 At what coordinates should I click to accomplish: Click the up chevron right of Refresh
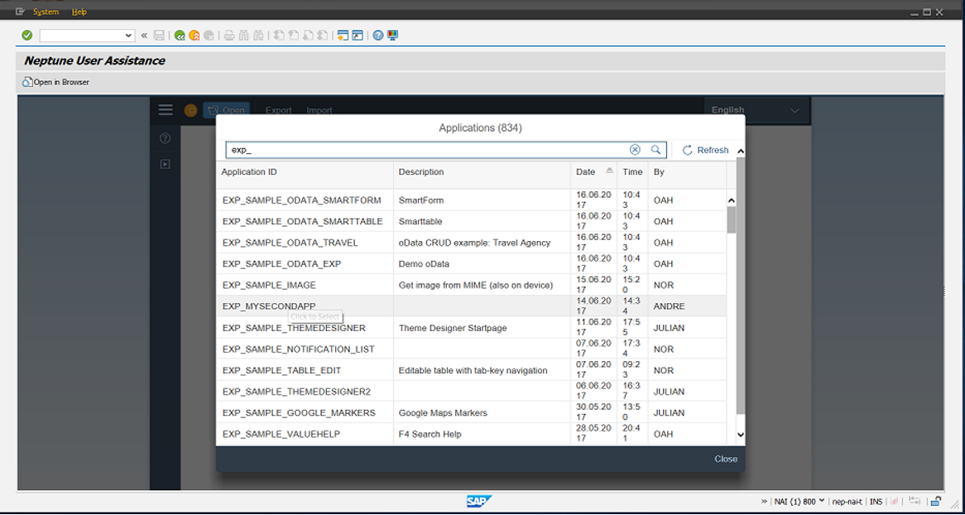741,151
